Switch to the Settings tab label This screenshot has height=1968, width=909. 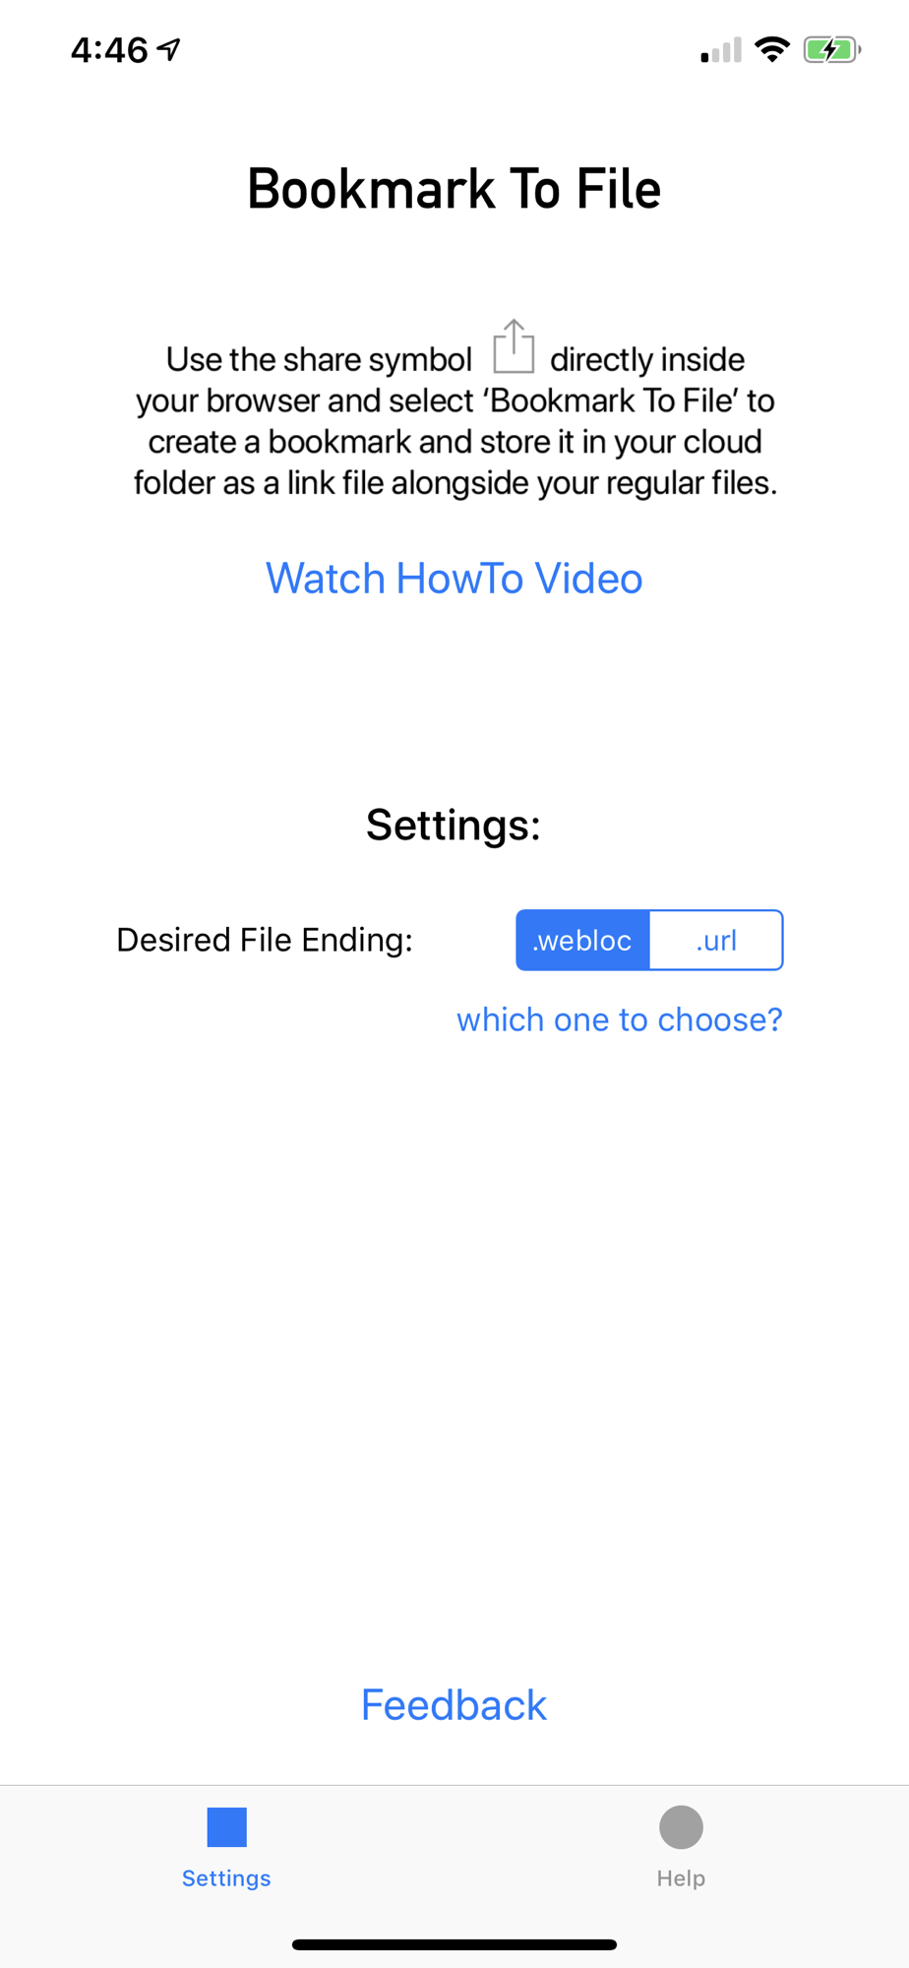[x=226, y=1877]
